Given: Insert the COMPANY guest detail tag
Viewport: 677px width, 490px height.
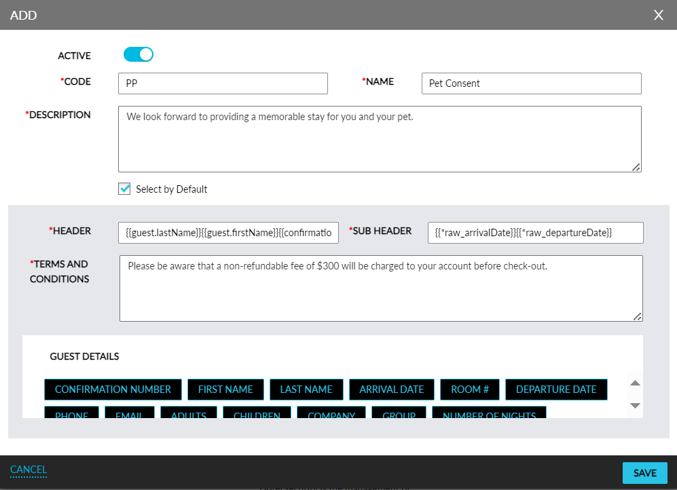Looking at the screenshot, I should click(331, 414).
